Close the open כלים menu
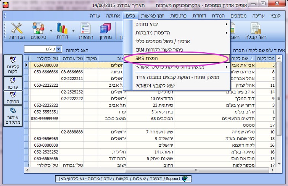This screenshot has width=288, height=186. (130, 16)
